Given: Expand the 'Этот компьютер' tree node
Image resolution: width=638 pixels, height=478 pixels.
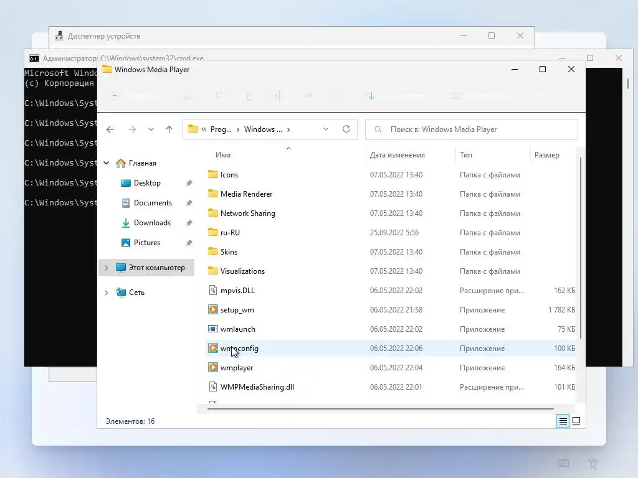Looking at the screenshot, I should pos(107,268).
